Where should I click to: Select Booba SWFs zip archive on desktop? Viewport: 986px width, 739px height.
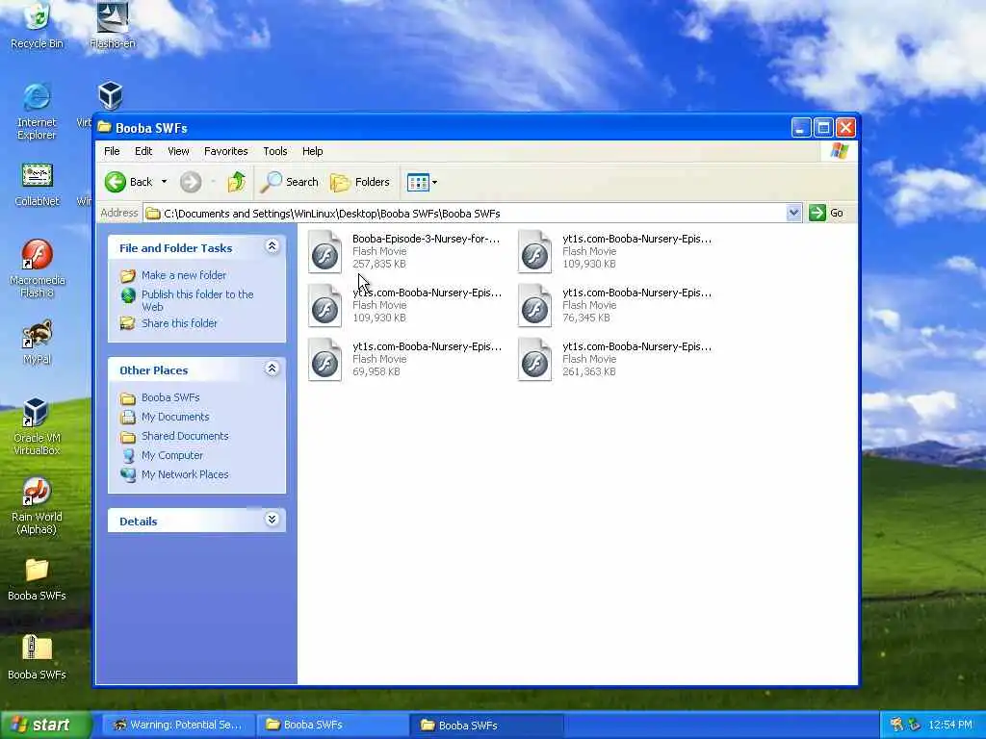[x=37, y=657]
